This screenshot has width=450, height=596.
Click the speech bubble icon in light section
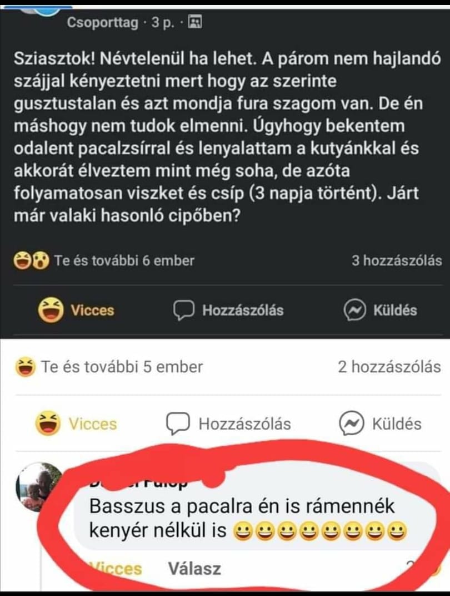point(178,424)
